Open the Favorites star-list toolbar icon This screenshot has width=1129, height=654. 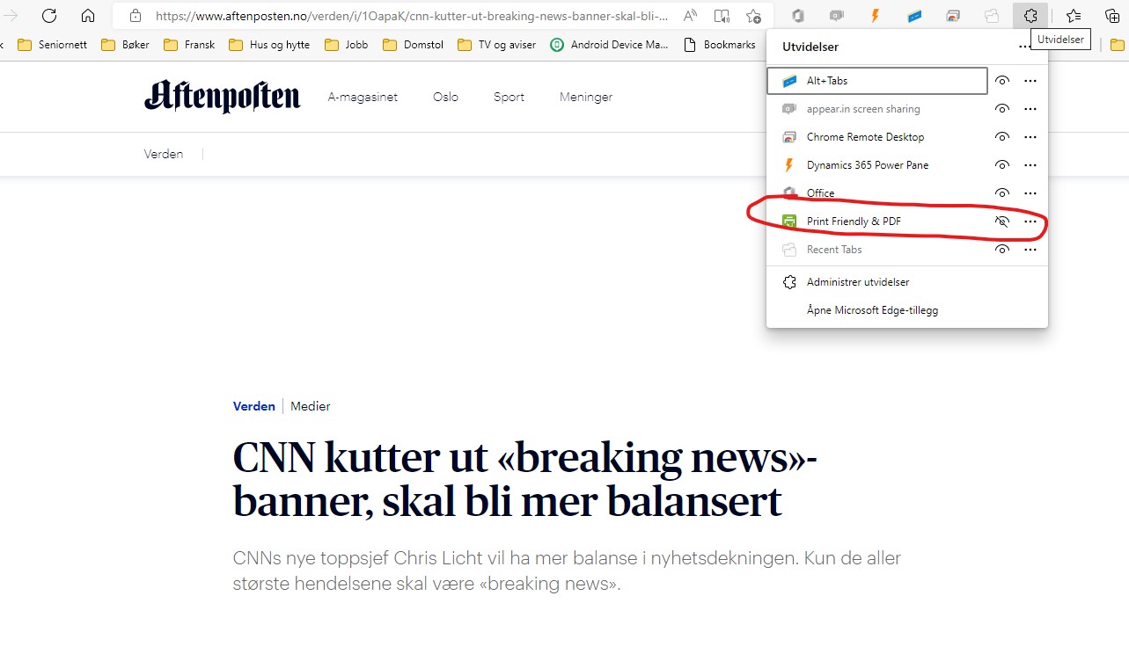(x=1074, y=15)
